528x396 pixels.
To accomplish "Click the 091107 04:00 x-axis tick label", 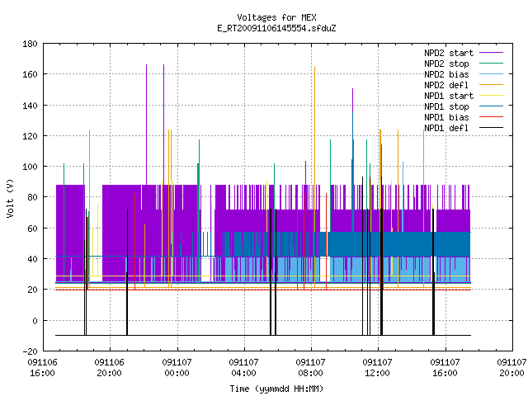I will (244, 368).
